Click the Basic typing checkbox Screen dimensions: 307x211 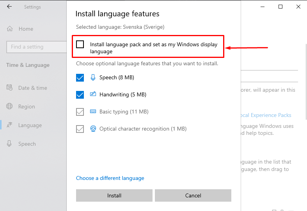[x=80, y=112]
